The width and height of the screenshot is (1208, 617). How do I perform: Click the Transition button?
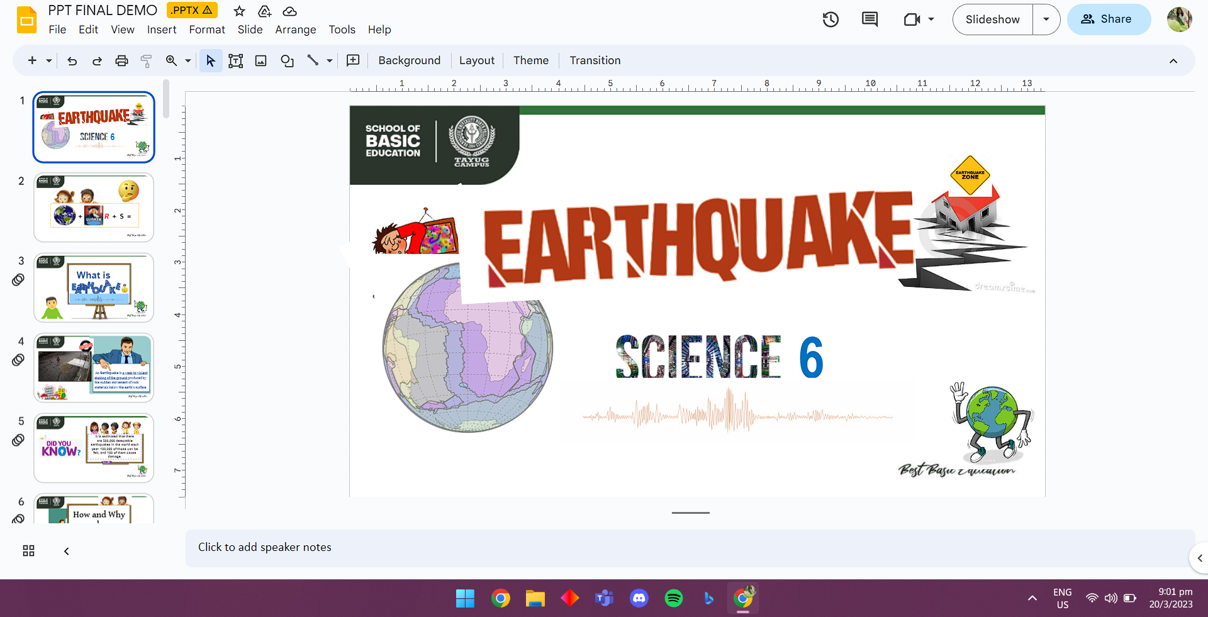point(595,60)
